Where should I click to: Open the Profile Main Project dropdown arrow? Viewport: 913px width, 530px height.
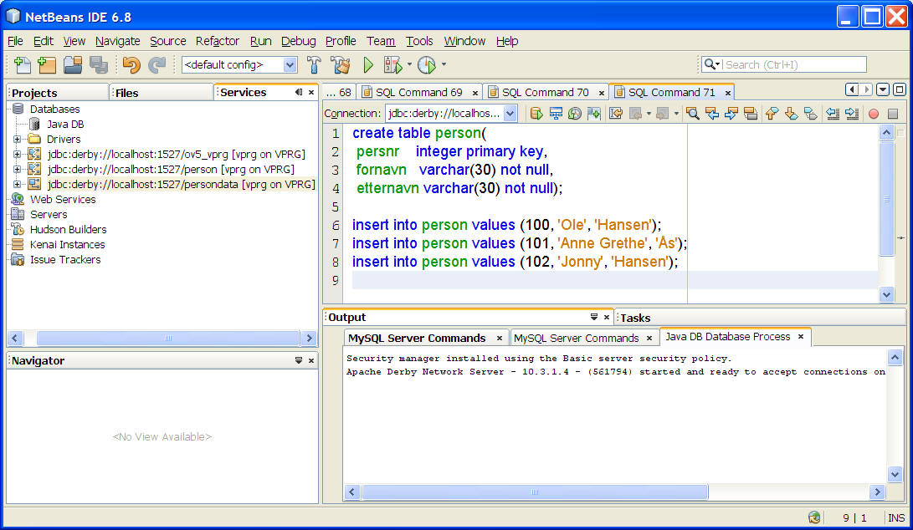pos(444,64)
